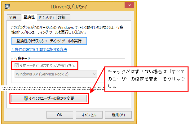Click the 互換モード group label

pyautogui.click(x=22, y=58)
